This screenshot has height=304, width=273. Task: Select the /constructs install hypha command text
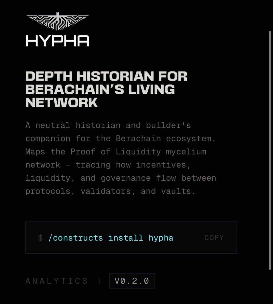(x=111, y=238)
